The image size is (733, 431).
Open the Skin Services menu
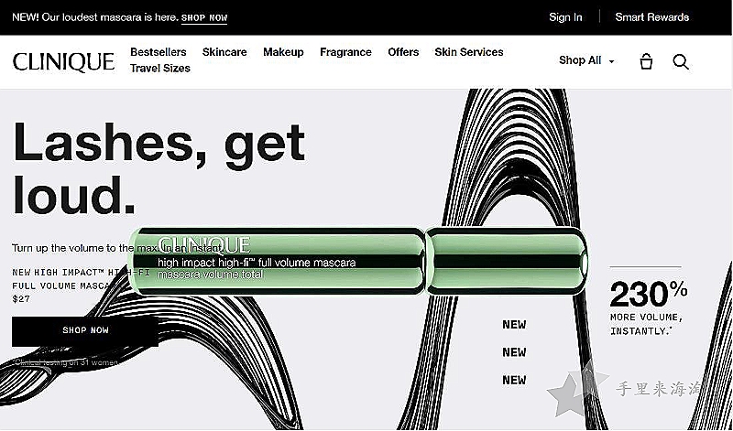[469, 52]
